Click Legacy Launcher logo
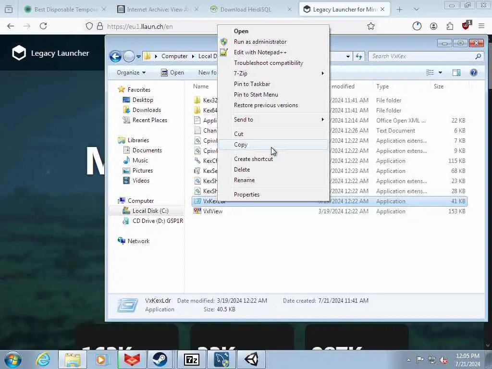 50,53
